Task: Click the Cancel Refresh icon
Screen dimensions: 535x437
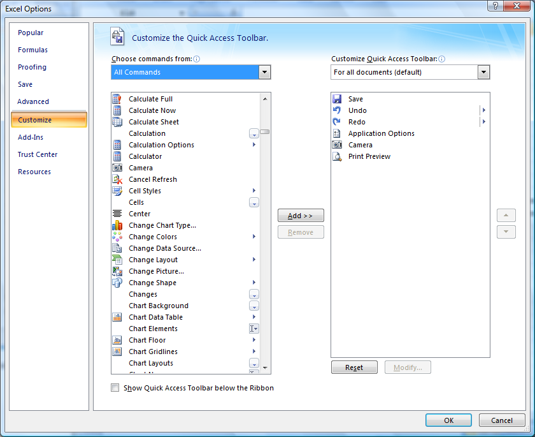Action: click(x=117, y=179)
